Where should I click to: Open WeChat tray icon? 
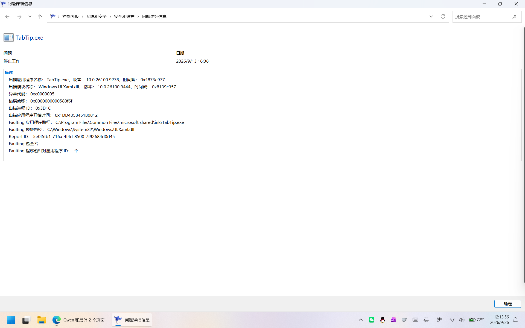[x=372, y=320]
